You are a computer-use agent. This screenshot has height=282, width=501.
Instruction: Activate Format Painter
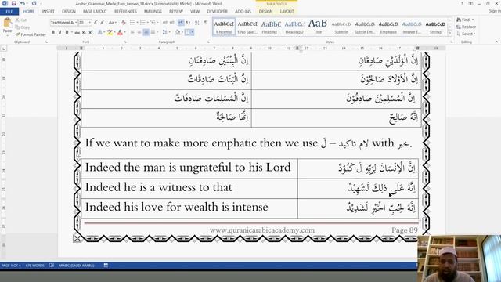click(31, 34)
